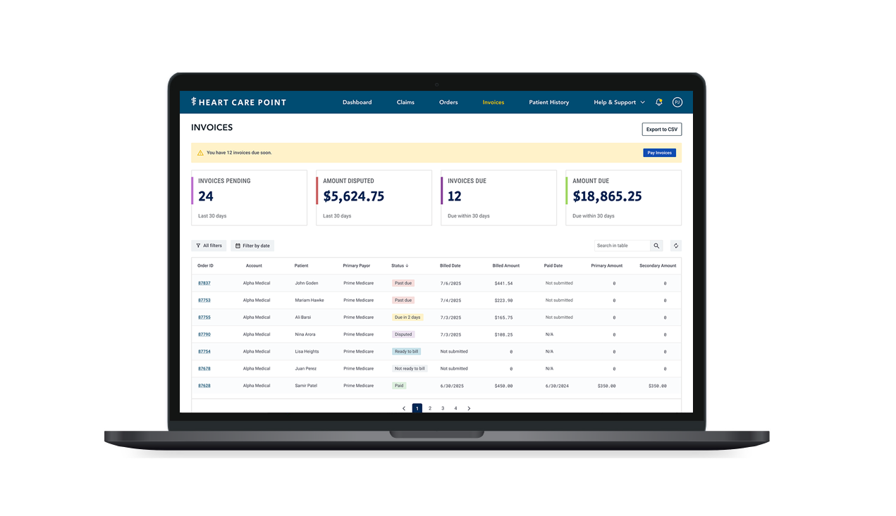Viewport: 896px width, 516px height.
Task: Open the Claims navigation item
Action: [x=405, y=102]
